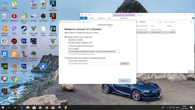195x110 pixels.
Task: Click the installation path field with the AppData path
Action: point(94,52)
